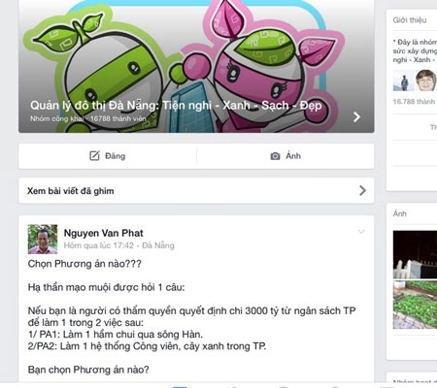Open the green vegetable garden photo thumbnail
This screenshot has height=388, width=437.
click(x=415, y=305)
